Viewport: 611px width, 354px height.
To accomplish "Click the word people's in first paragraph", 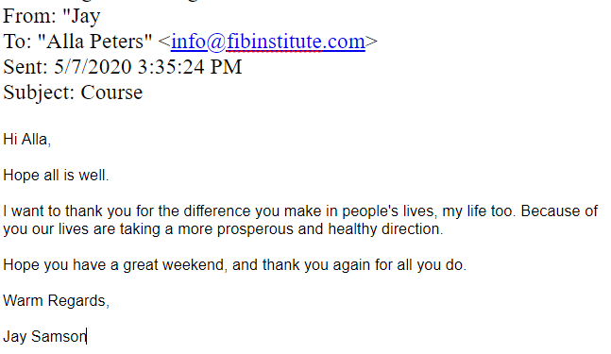I will tap(370, 211).
